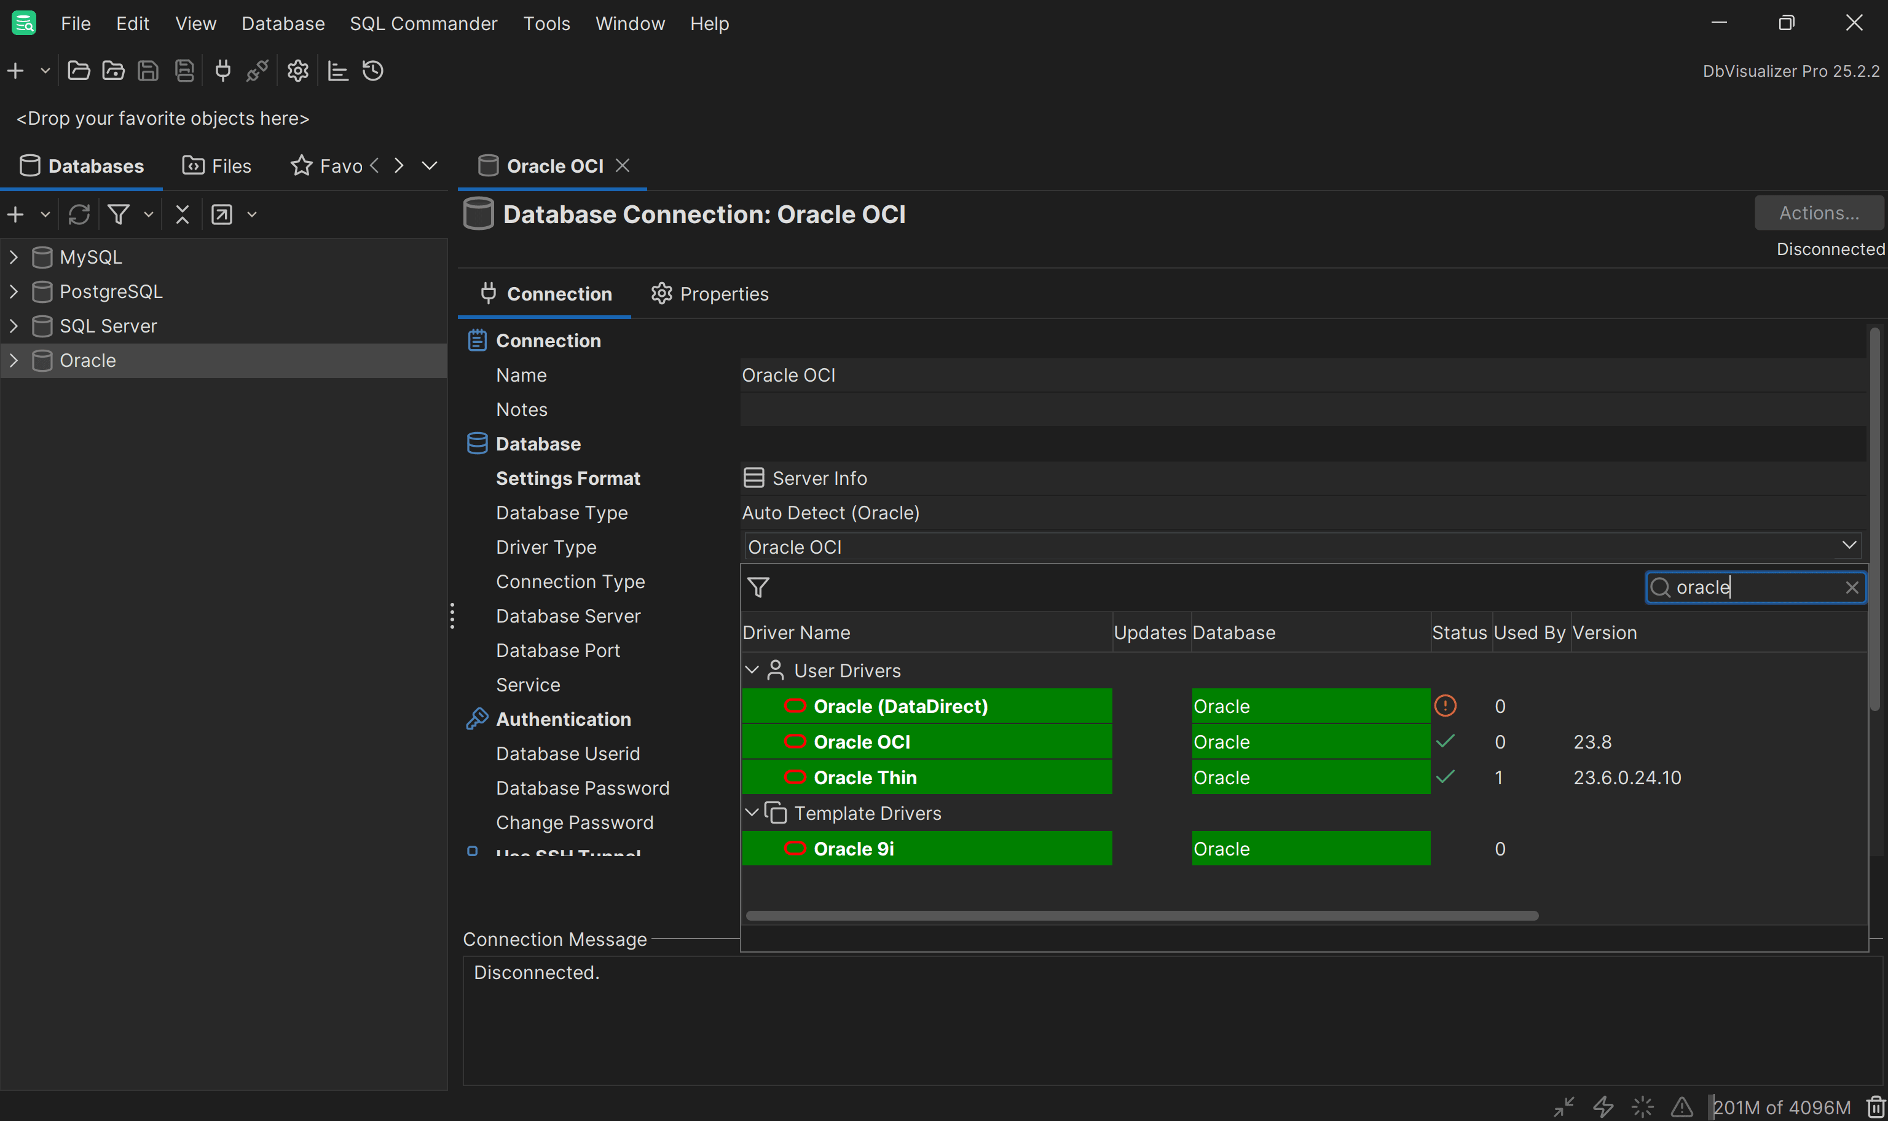Click the spinner activity icon in status bar
1888x1121 pixels.
pos(1643,1107)
